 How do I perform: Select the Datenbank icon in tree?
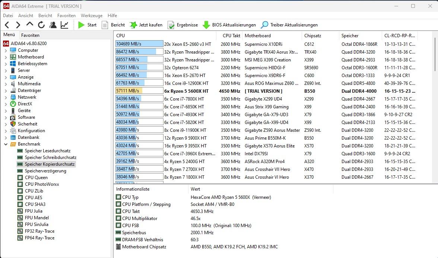[13, 137]
